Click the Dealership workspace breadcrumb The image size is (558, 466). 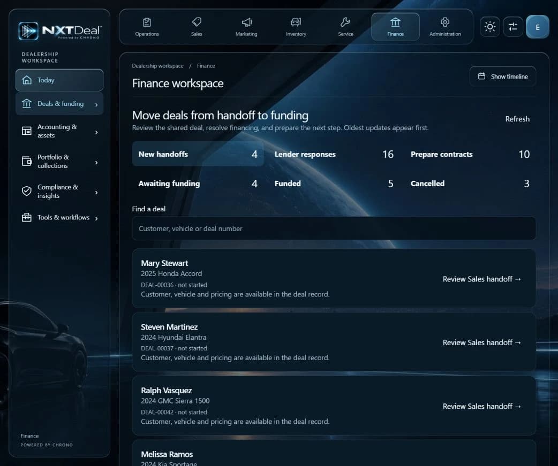157,66
